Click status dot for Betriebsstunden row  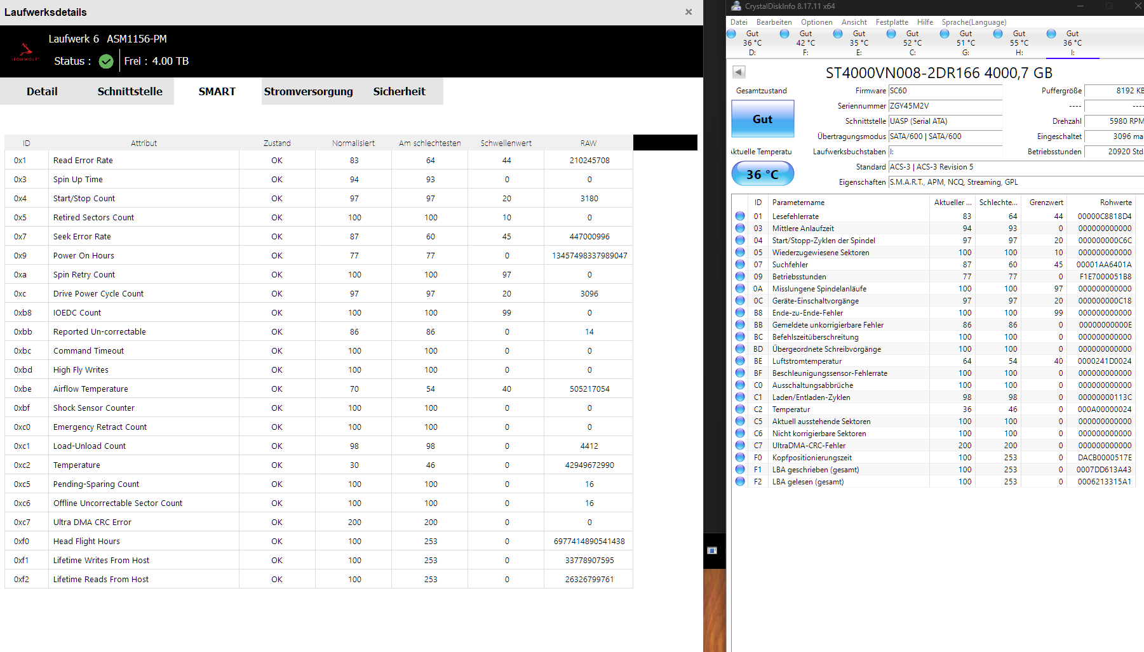(740, 277)
